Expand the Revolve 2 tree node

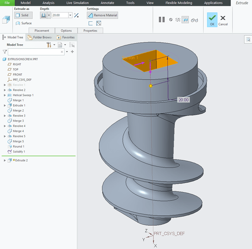(5, 90)
